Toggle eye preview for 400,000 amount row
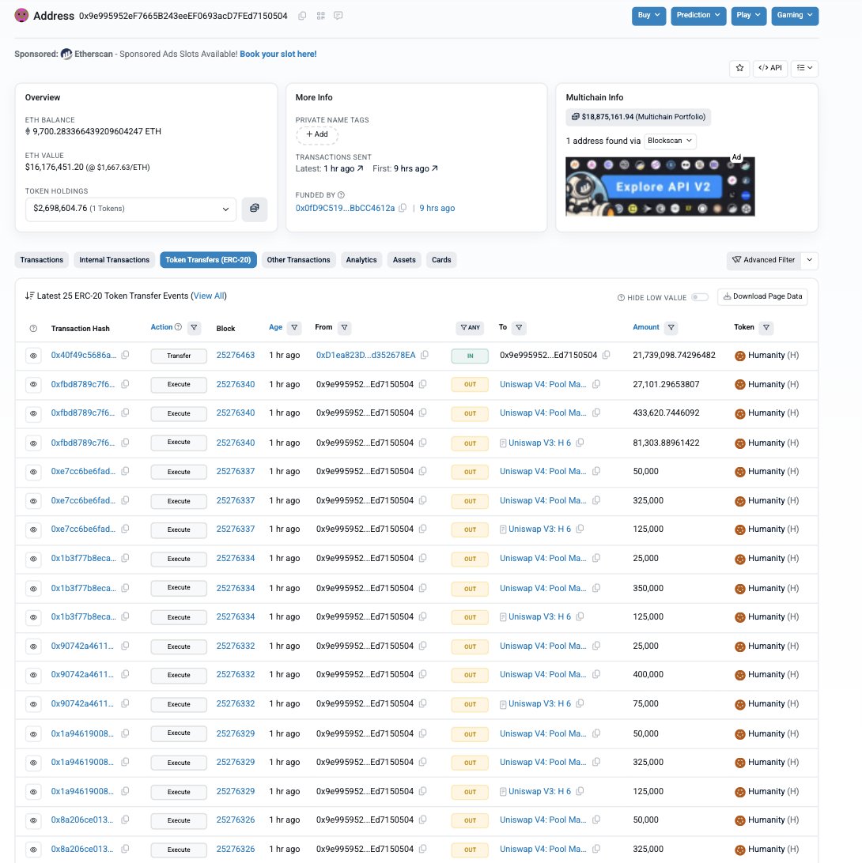Viewport: 862px width, 863px height. 33,676
